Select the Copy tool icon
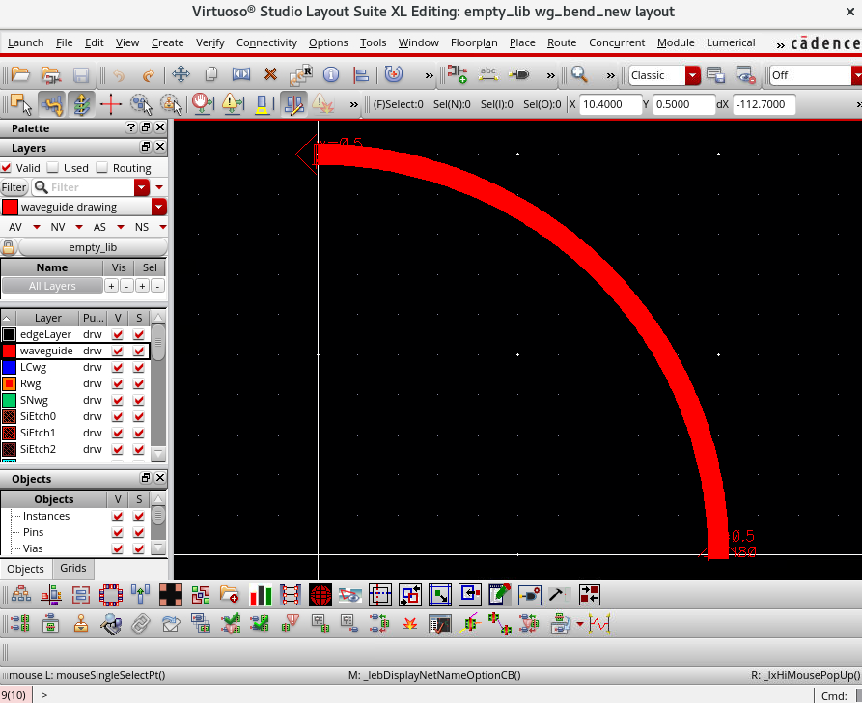 [211, 74]
